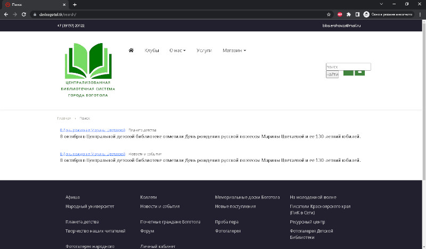Click the browser back arrow

[x=6, y=14]
